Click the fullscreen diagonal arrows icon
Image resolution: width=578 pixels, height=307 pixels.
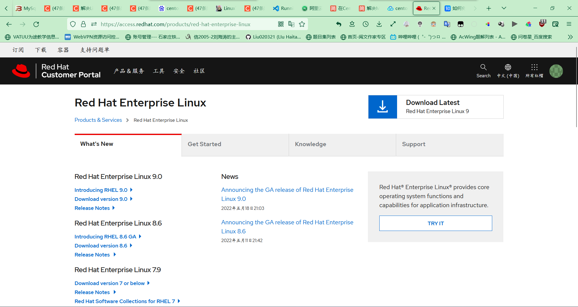click(x=393, y=24)
